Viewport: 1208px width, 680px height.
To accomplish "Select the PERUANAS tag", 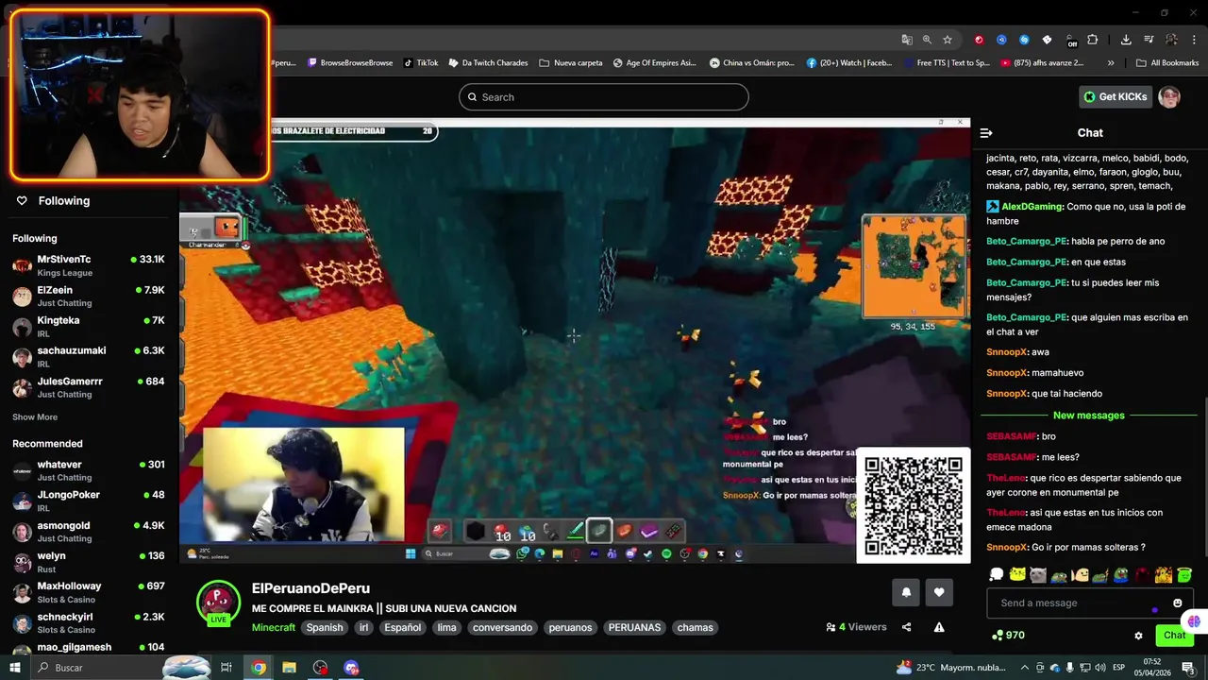I will coord(634,627).
